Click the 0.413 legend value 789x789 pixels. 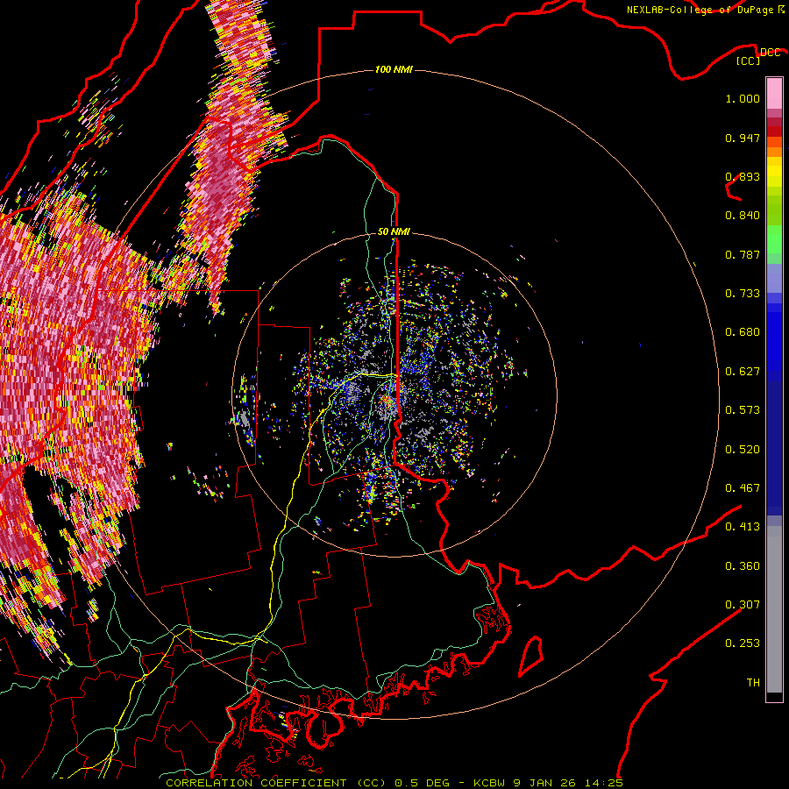tap(743, 527)
